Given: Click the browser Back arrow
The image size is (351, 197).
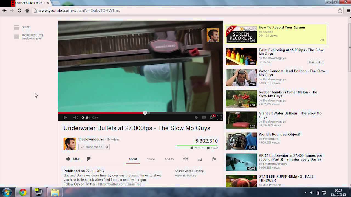Looking at the screenshot, I should tap(4, 11).
